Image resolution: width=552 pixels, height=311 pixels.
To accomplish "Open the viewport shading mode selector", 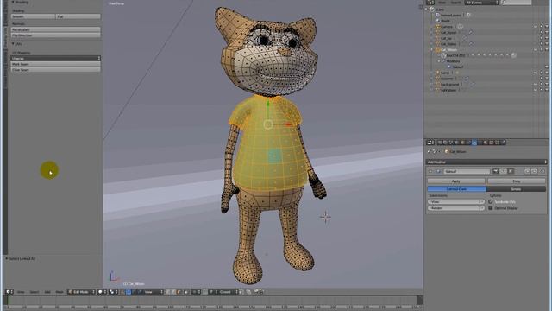I will pyautogui.click(x=102, y=292).
